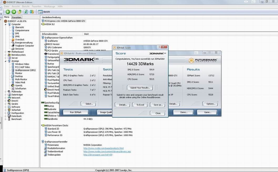Open the Datei menu
The height and width of the screenshot is (172, 278).
[x=7, y=7]
